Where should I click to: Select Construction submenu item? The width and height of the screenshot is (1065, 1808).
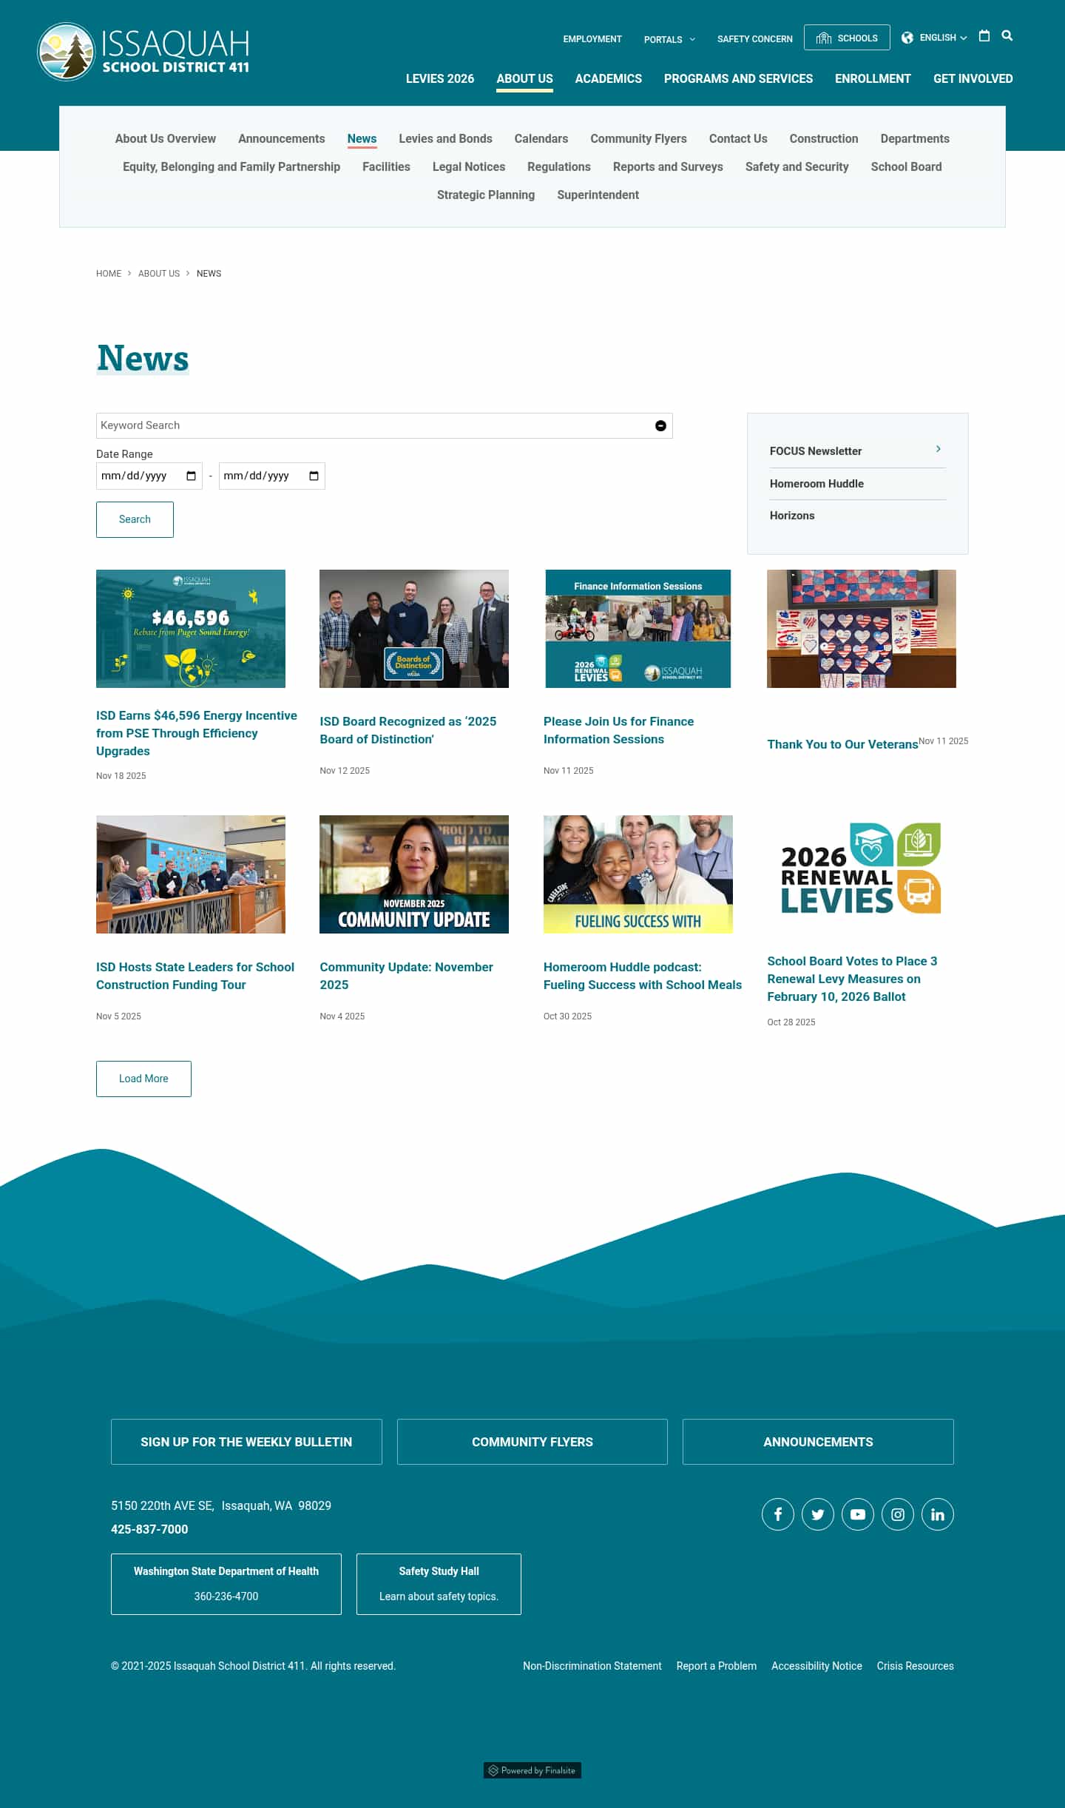pos(824,139)
